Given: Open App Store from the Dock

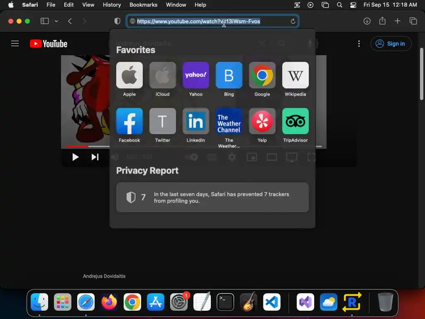Looking at the screenshot, I should click(x=156, y=302).
